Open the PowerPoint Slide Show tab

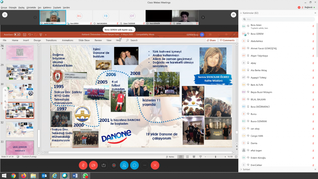(x=84, y=40)
